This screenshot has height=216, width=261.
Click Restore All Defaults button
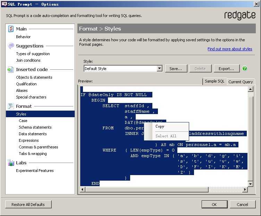(x=28, y=205)
